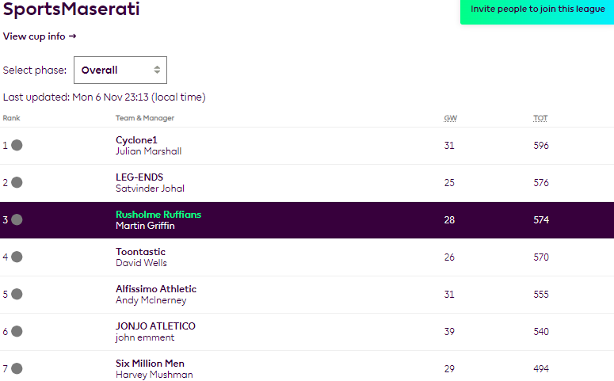The width and height of the screenshot is (614, 381).
Task: Open Six Million Men team link
Action: (150, 364)
